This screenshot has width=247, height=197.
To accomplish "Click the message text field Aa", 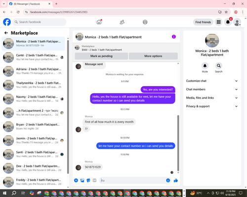I will coord(132,180).
